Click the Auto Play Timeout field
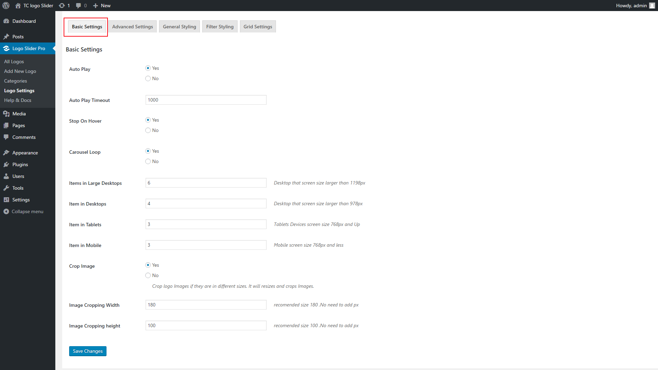 pos(206,100)
